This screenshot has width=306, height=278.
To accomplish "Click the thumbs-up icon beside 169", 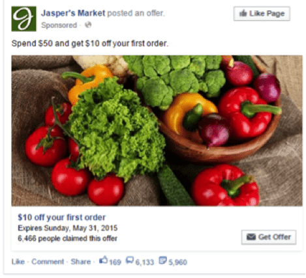I will (103, 260).
